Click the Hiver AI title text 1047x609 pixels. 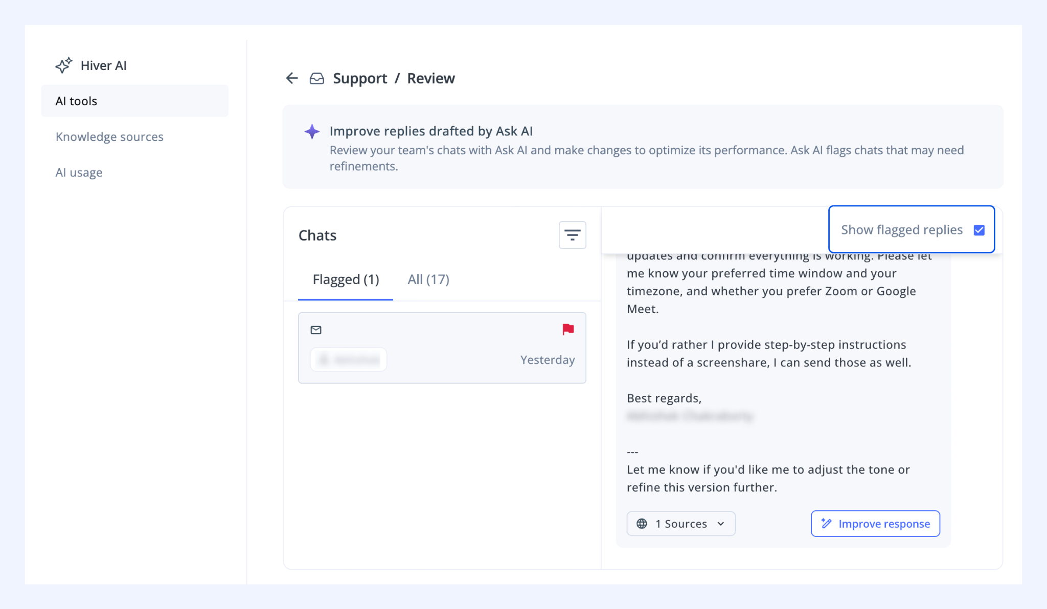pyautogui.click(x=103, y=65)
